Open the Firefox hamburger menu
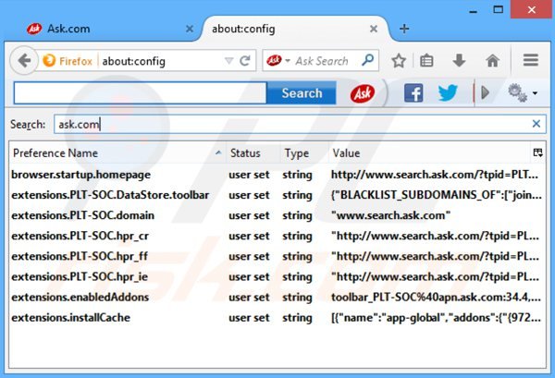Image resolution: width=555 pixels, height=378 pixels. 530,61
